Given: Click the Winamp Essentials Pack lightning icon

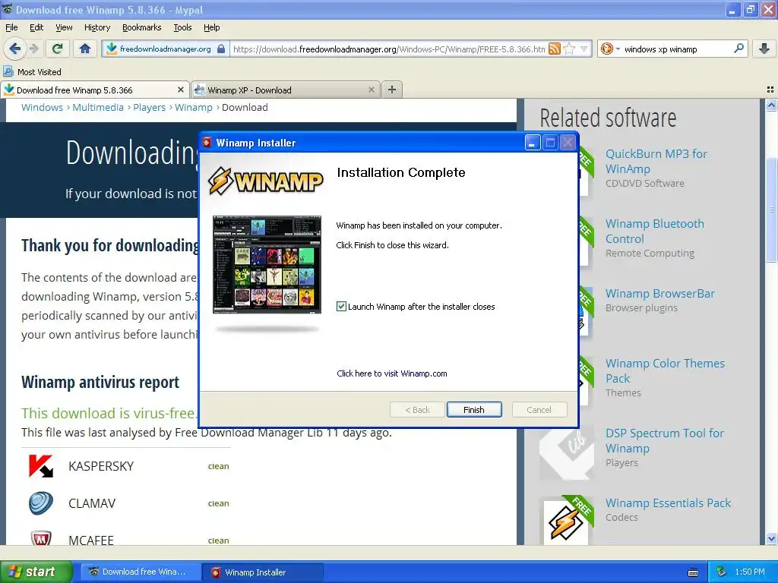Looking at the screenshot, I should pyautogui.click(x=566, y=522).
